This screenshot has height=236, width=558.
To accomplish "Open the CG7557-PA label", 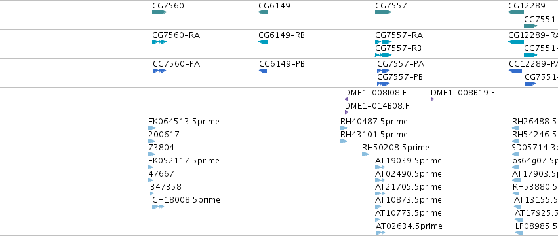I will [401, 64].
